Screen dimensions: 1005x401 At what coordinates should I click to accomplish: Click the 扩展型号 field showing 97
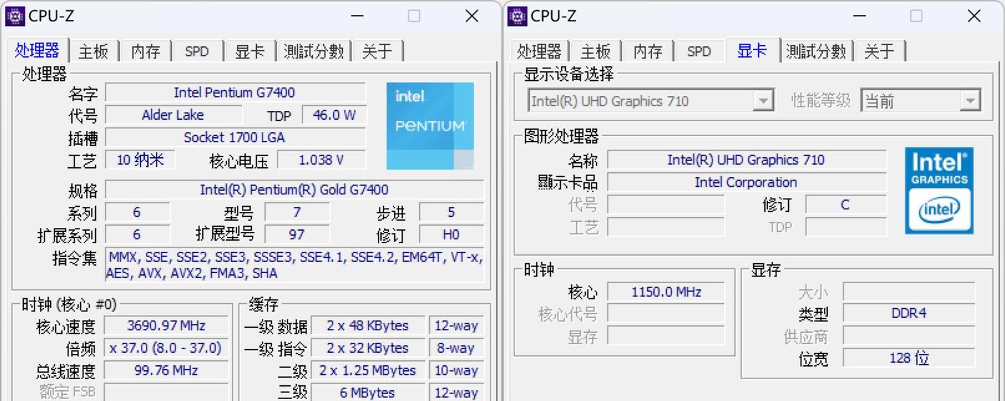[297, 235]
